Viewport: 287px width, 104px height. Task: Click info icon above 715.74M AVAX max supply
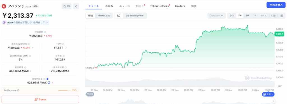coord(66,68)
